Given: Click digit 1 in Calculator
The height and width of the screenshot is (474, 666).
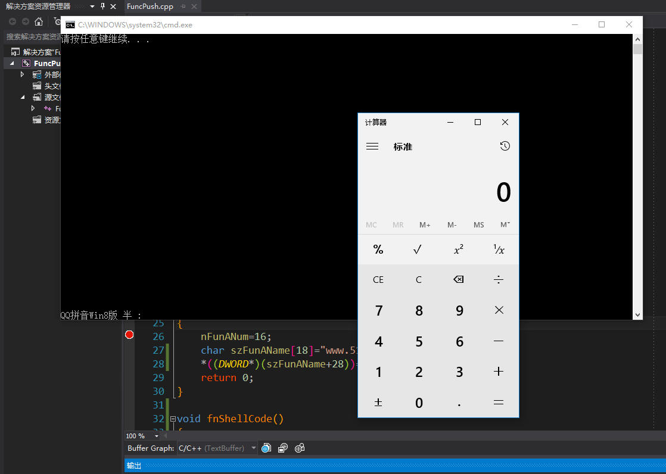Looking at the screenshot, I should coord(378,372).
